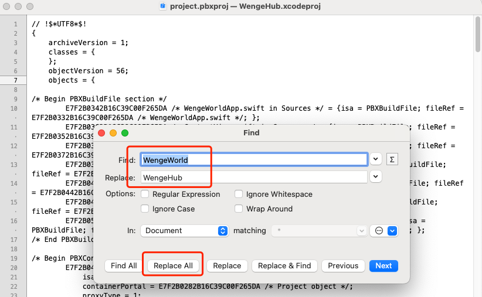
Task: Click the yellow minimize button of Find dialog
Action: (x=113, y=133)
